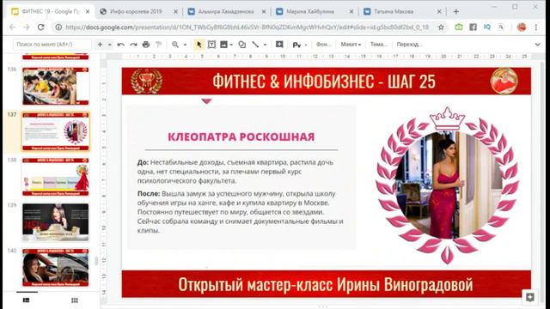Bookmark this page with star icon

(x=441, y=27)
